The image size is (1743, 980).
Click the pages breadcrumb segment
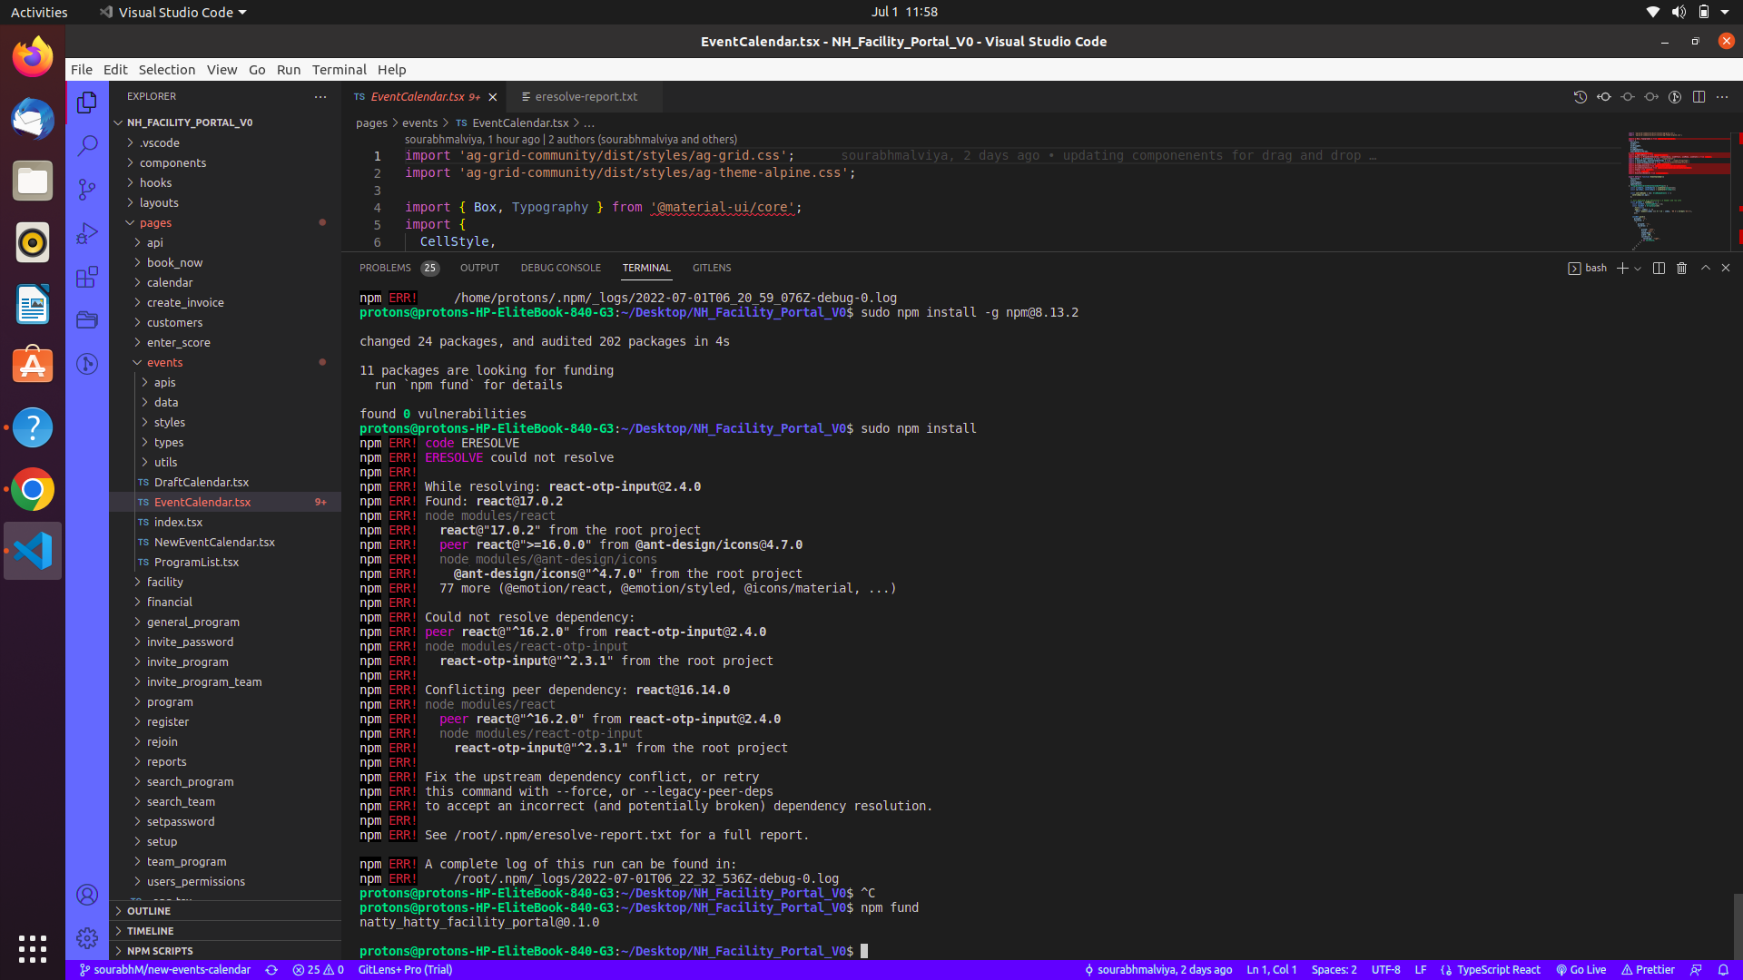371,123
